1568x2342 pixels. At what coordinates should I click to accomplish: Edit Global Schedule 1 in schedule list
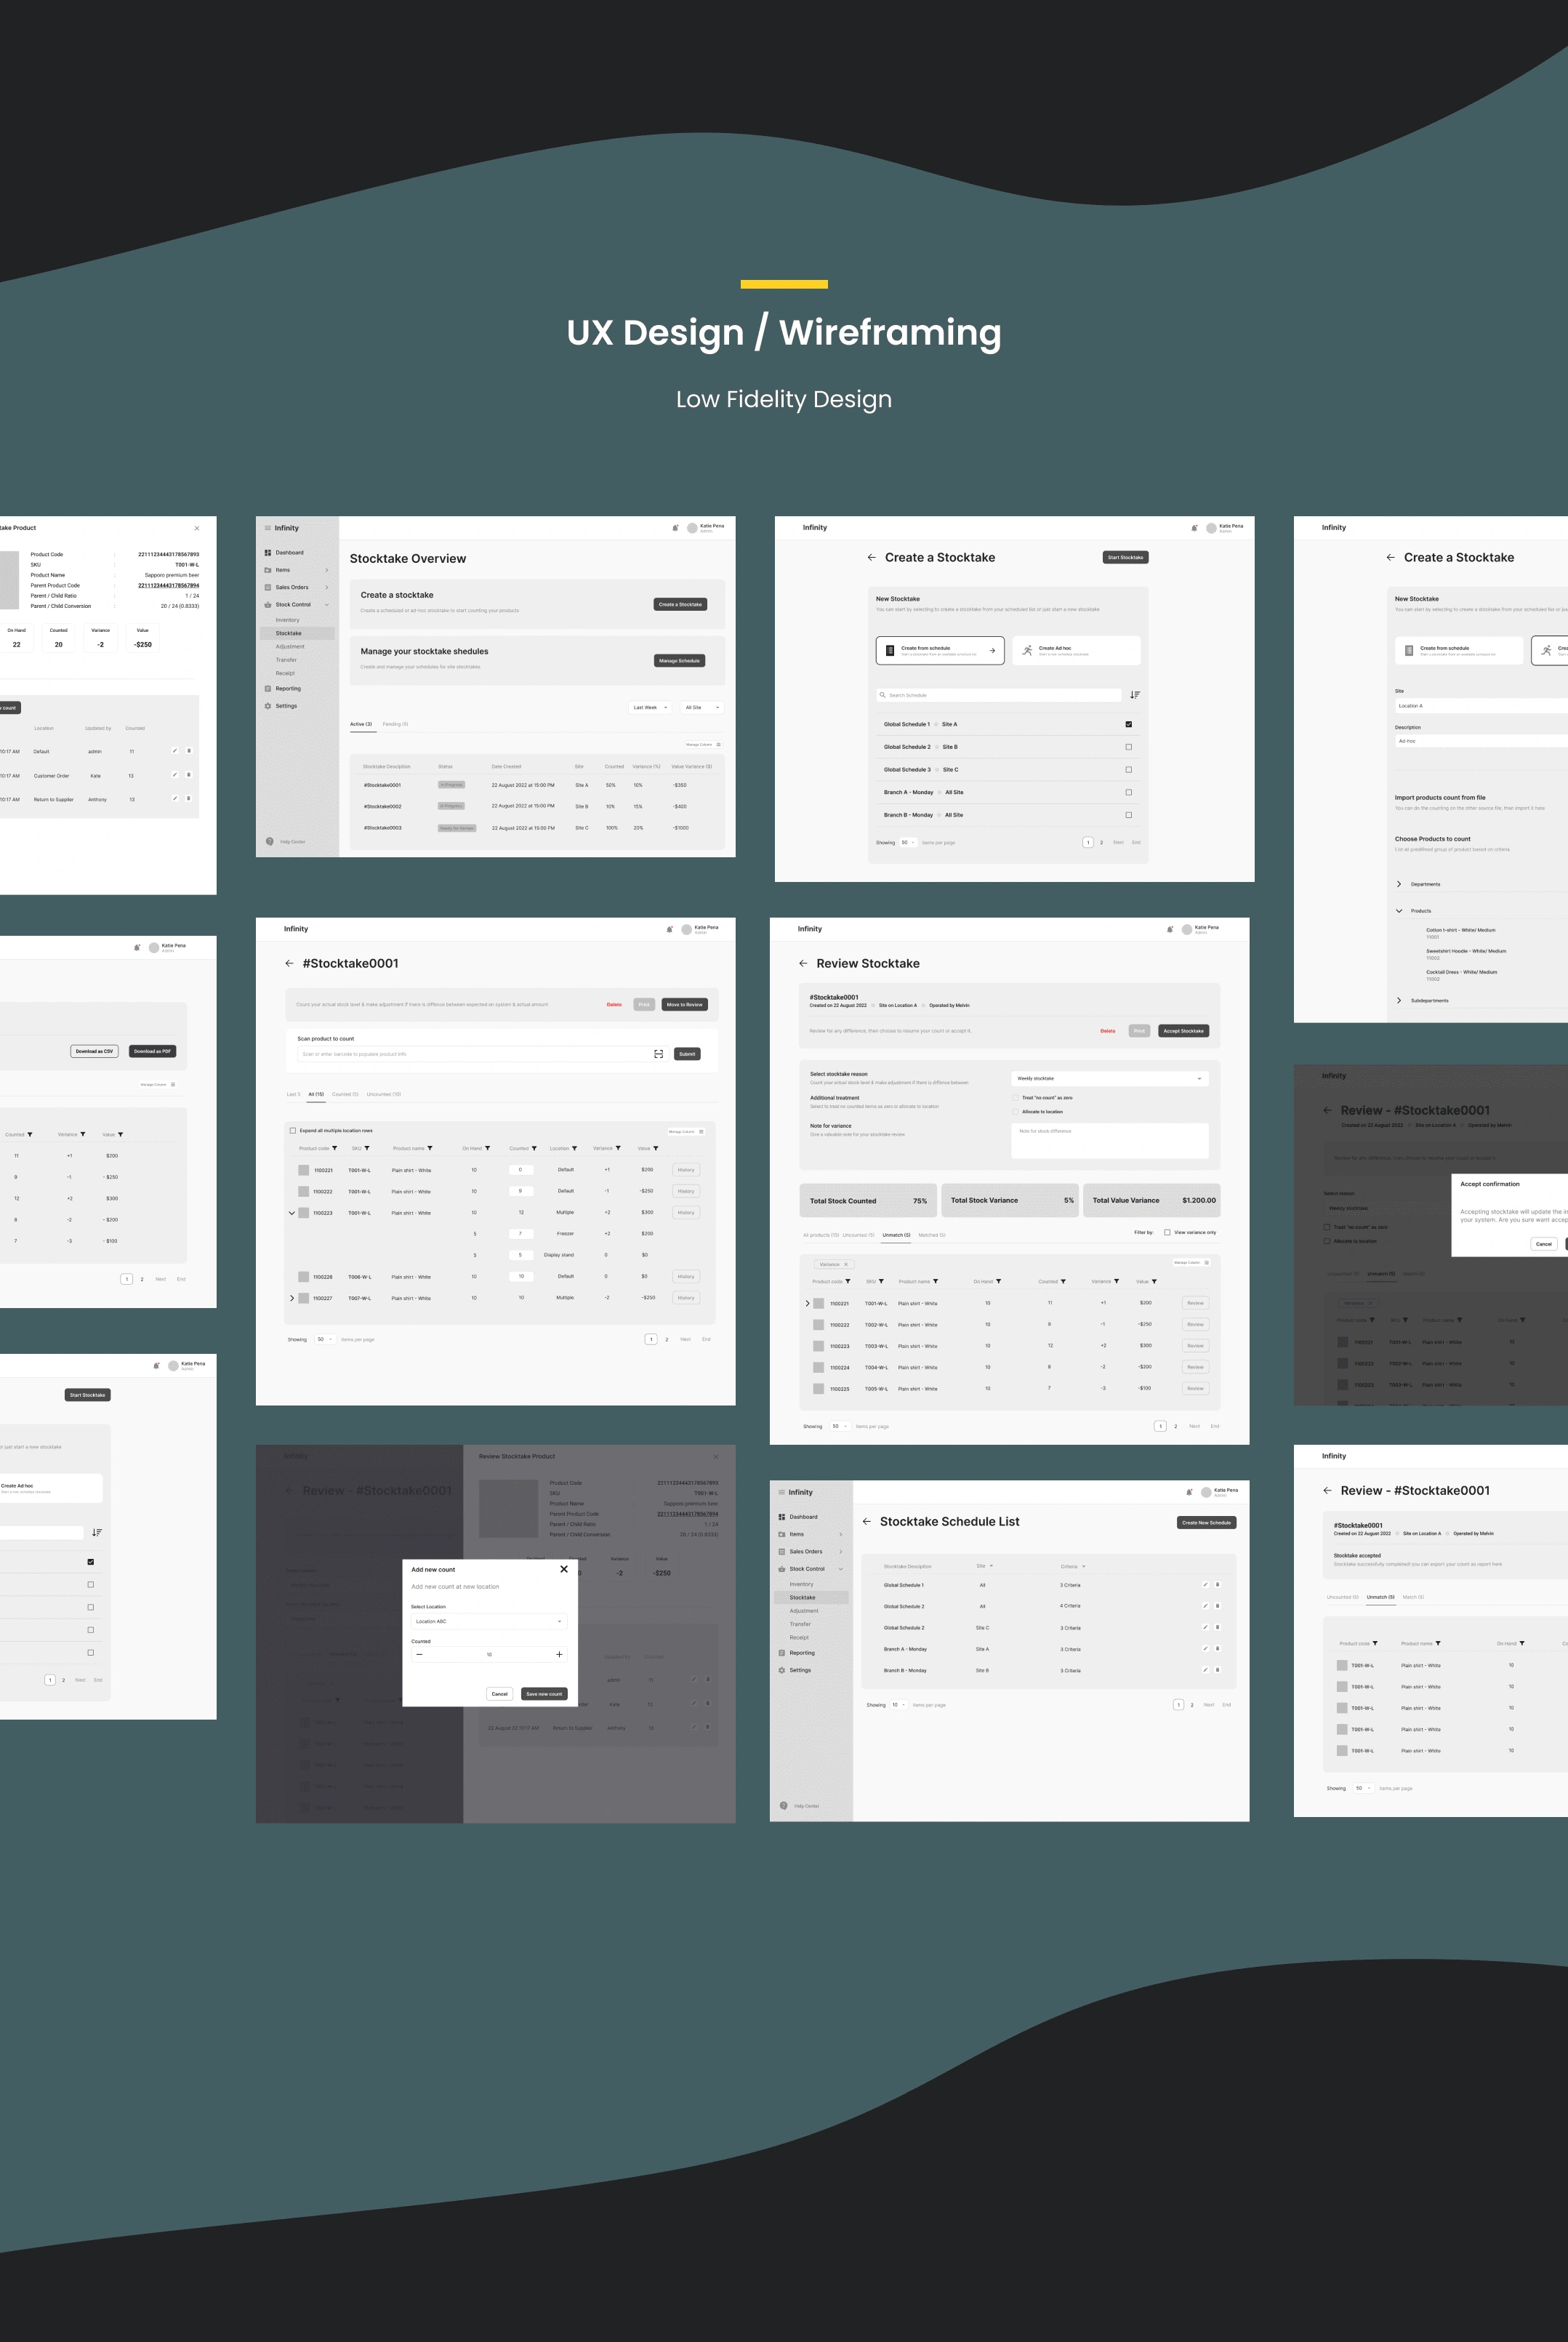click(1205, 1585)
